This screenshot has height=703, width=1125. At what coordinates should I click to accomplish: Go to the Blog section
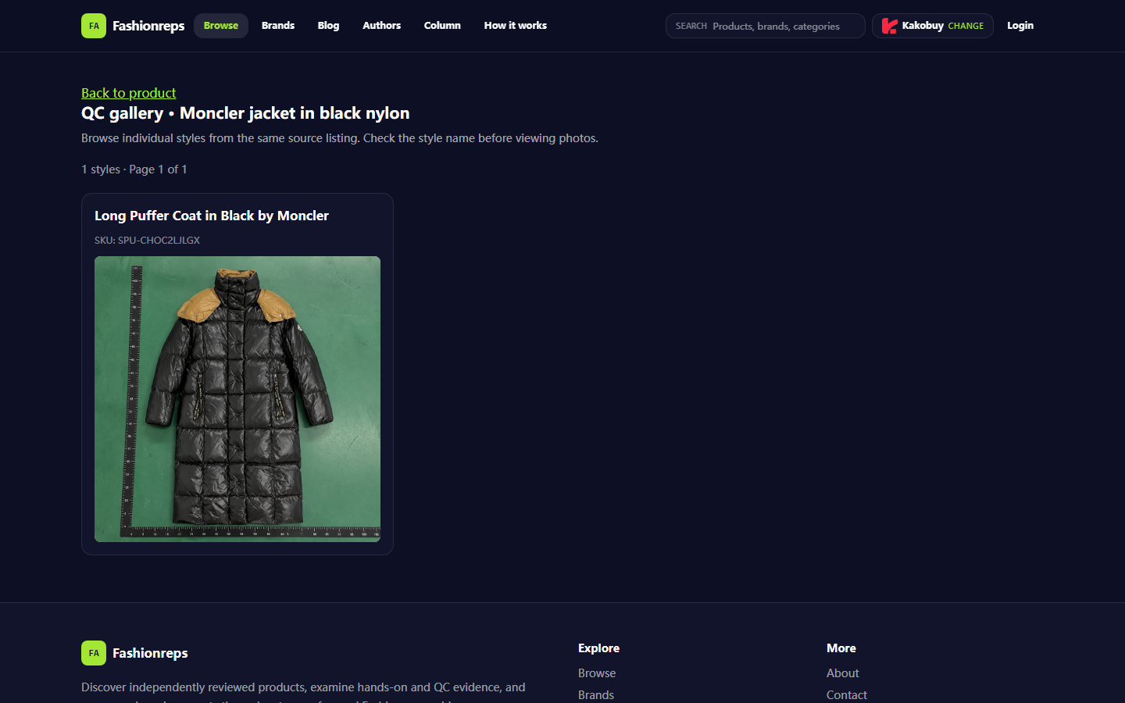point(328,26)
